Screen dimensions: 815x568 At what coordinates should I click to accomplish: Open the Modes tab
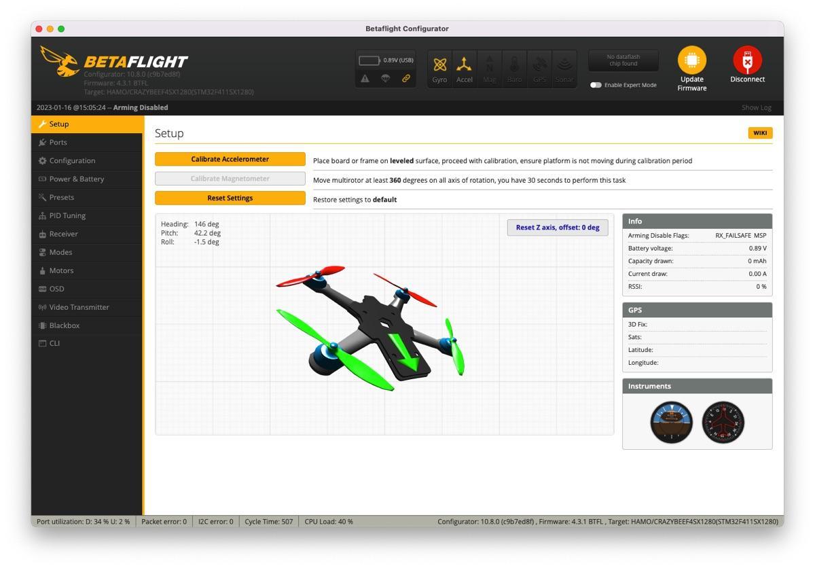tap(87, 252)
